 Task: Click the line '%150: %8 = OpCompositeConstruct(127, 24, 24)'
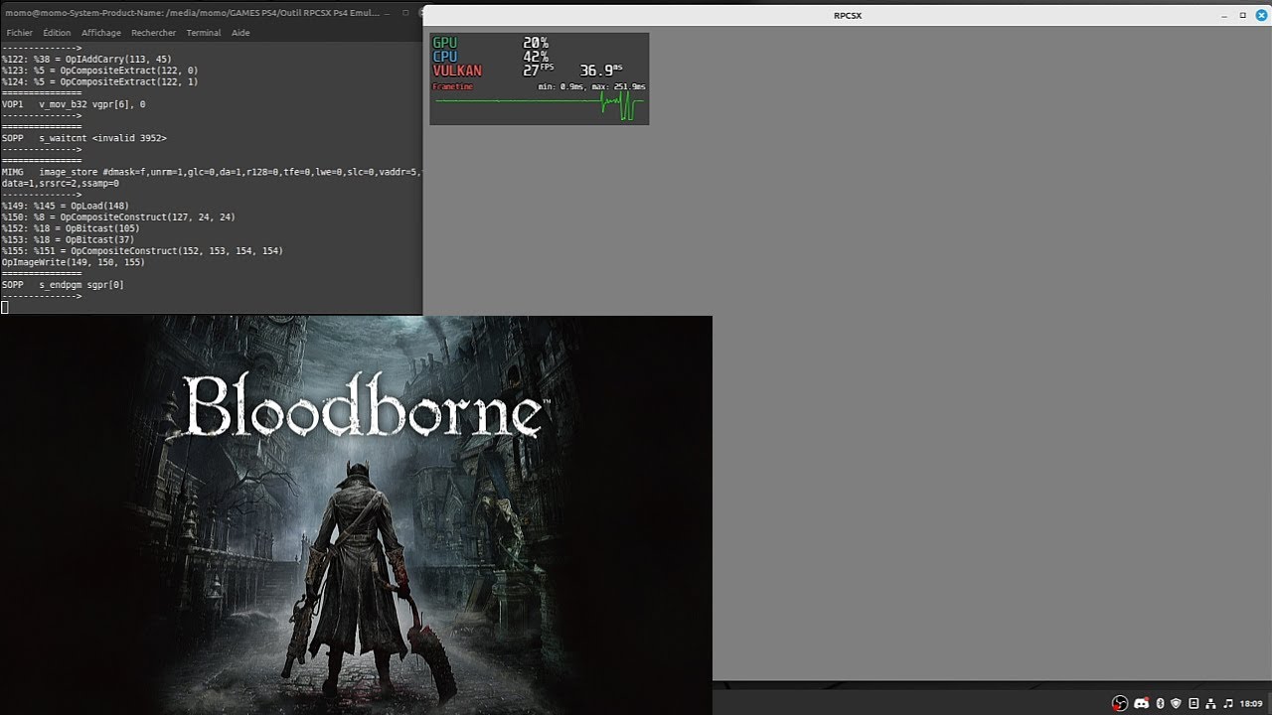point(118,216)
